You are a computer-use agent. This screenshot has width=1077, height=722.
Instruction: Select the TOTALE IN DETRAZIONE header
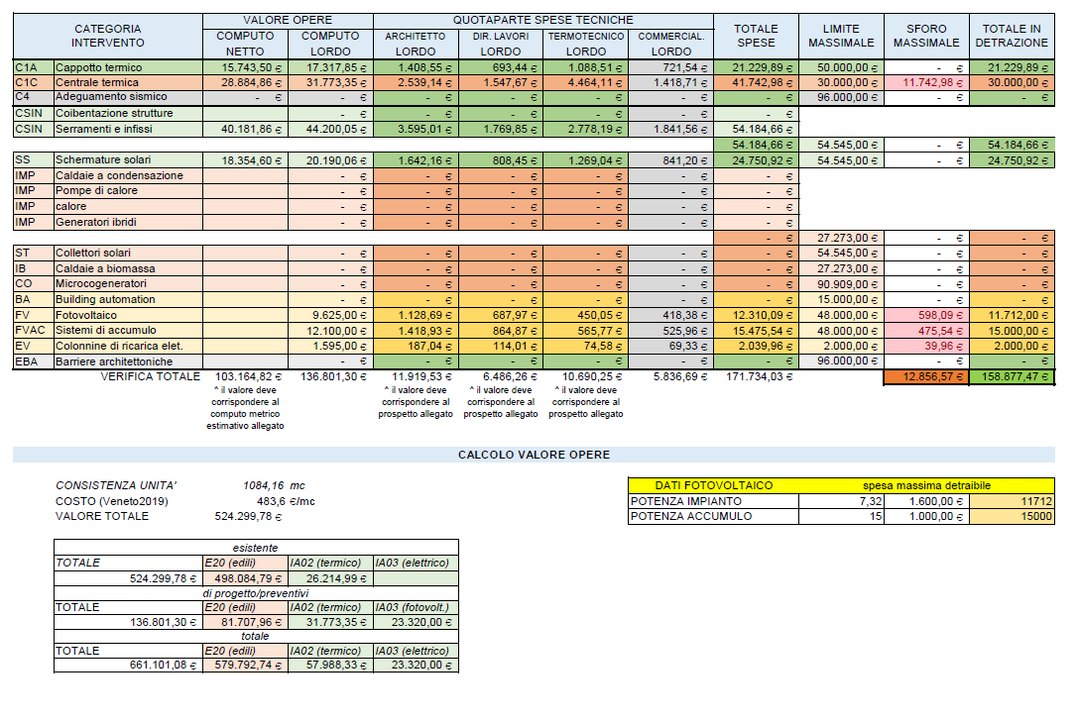(x=1012, y=36)
